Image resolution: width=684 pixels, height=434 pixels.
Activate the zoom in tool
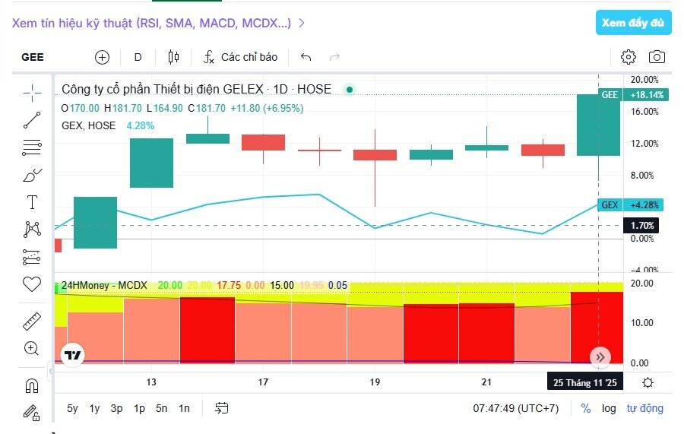tap(31, 348)
